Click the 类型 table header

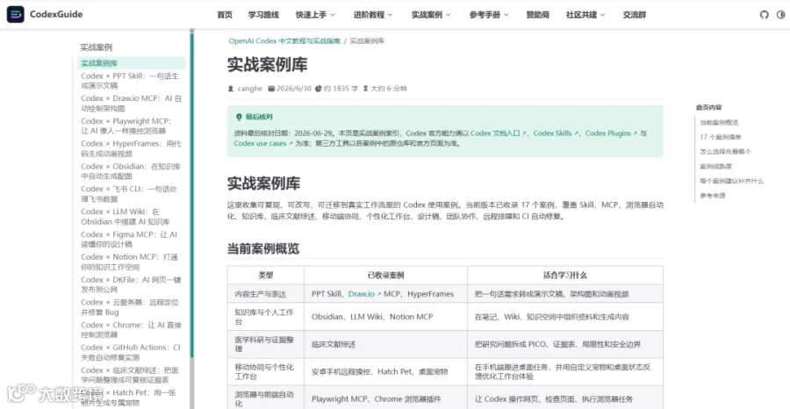click(x=265, y=276)
